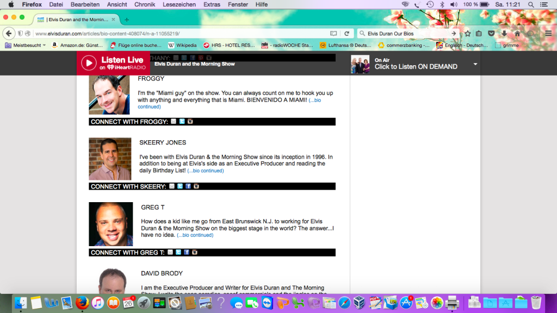Open Froggy's Instagram icon
Screen dimensions: 557x313
(x=190, y=121)
